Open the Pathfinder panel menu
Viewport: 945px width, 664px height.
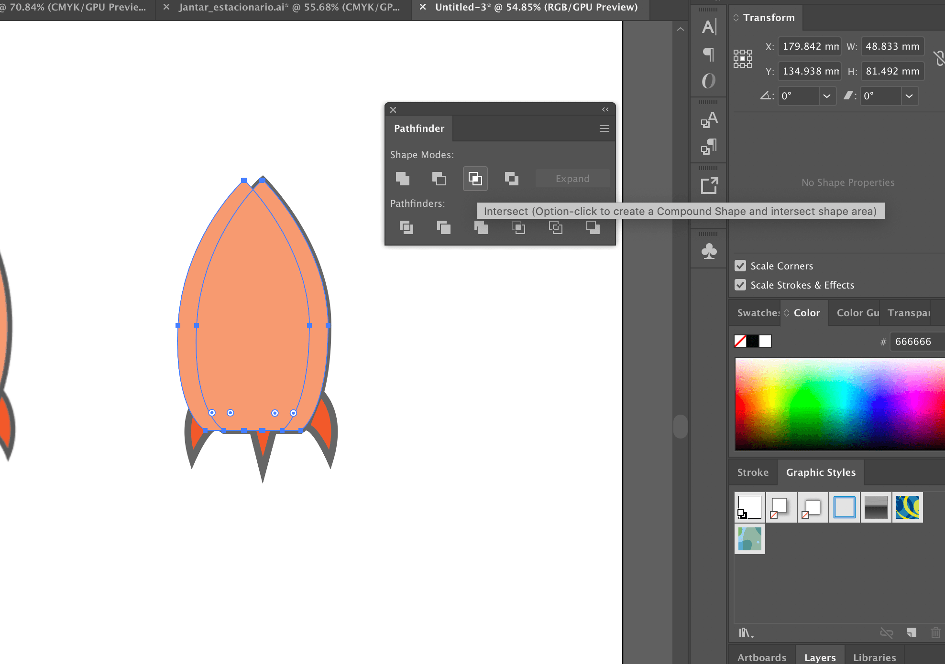604,129
